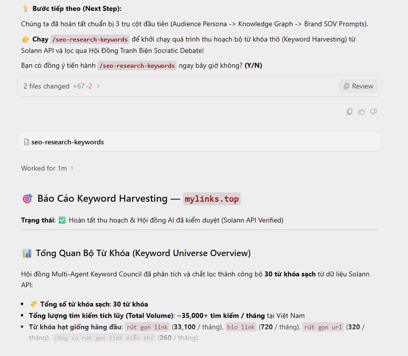Click the 'bio link' keyword tag

[x=241, y=327]
